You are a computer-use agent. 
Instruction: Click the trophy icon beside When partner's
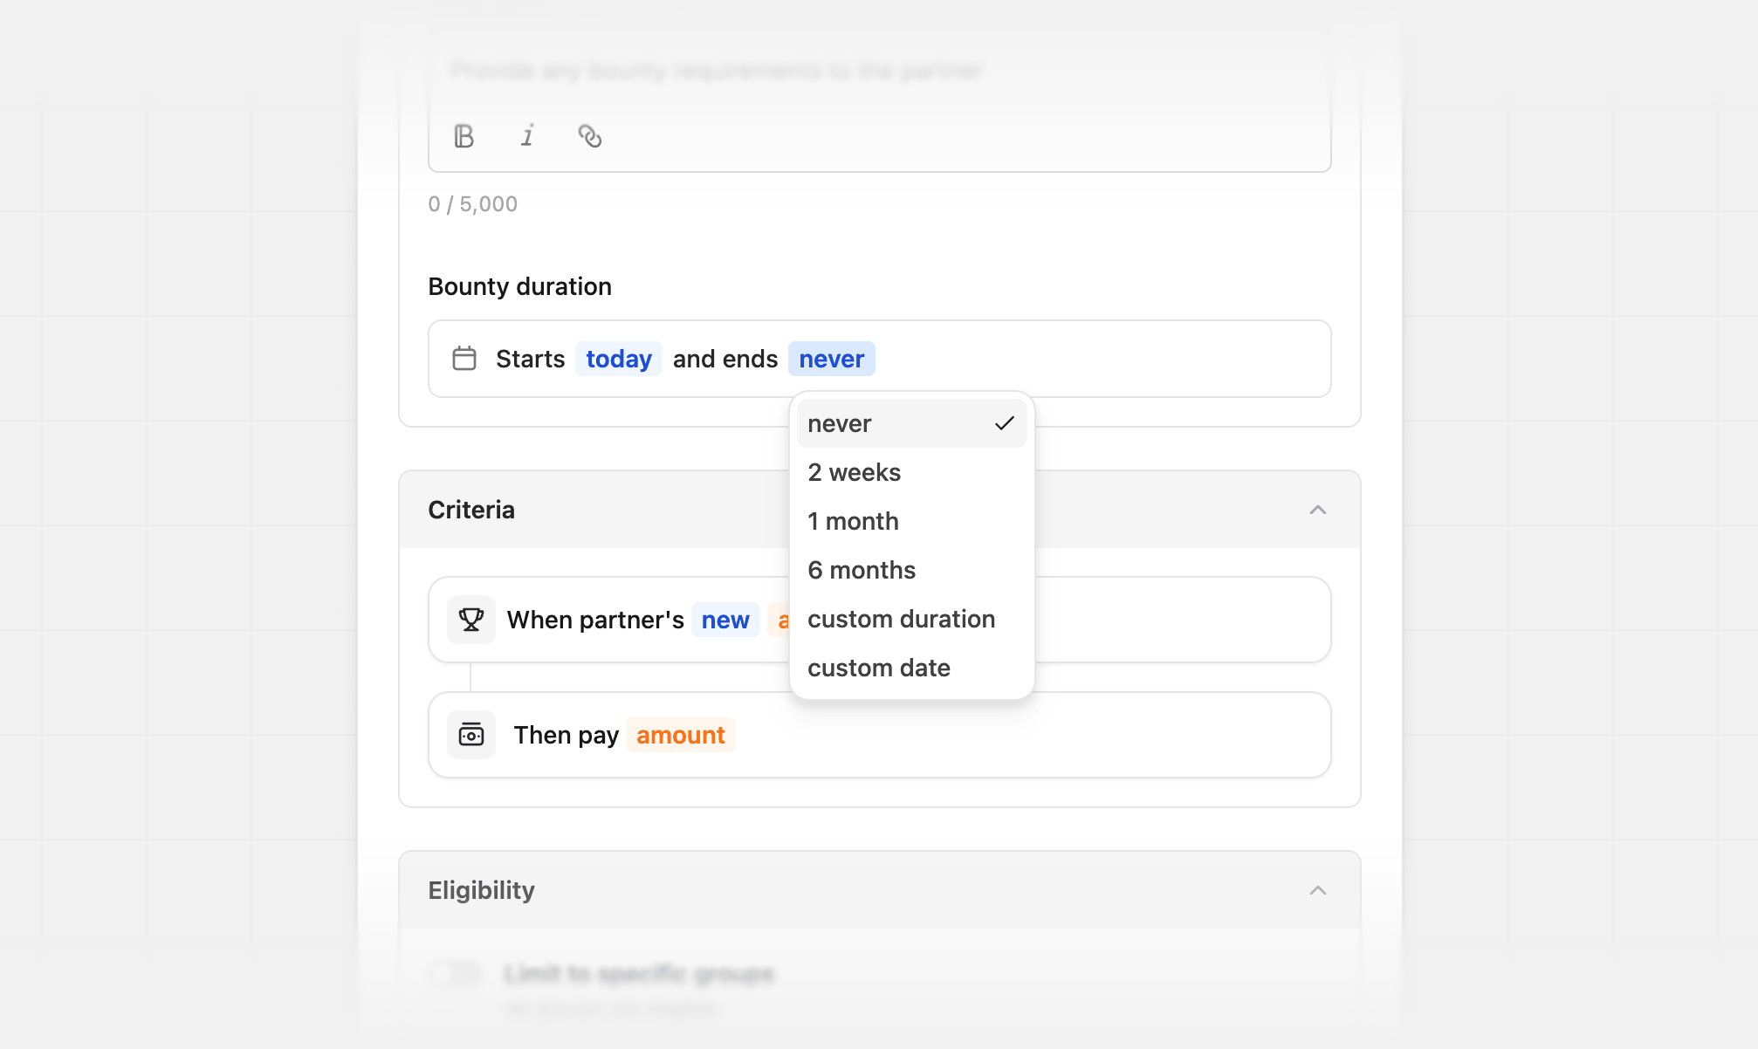point(471,620)
